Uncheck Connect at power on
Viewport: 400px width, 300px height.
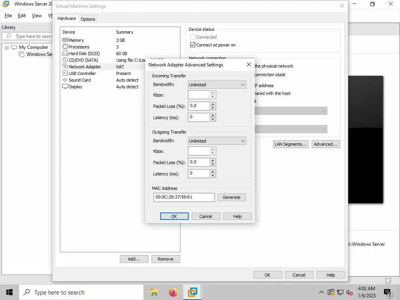193,45
